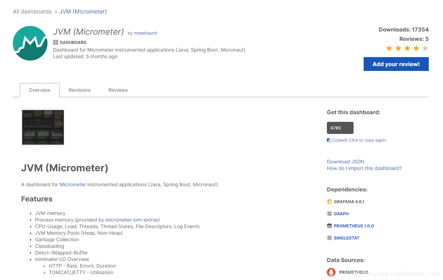The height and width of the screenshot is (280, 443).
Task: Open the micrometer-jvm-extras link
Action: coord(132,220)
